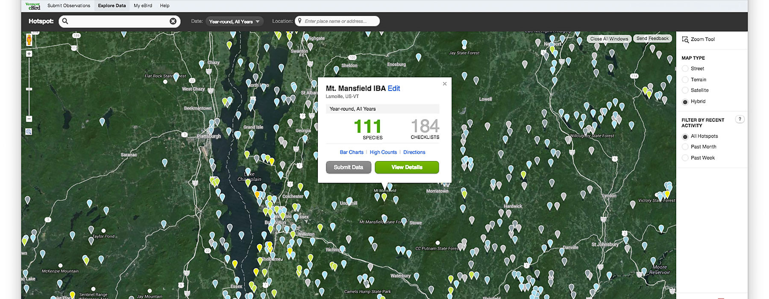Zoom out with the map minus button

click(x=29, y=119)
